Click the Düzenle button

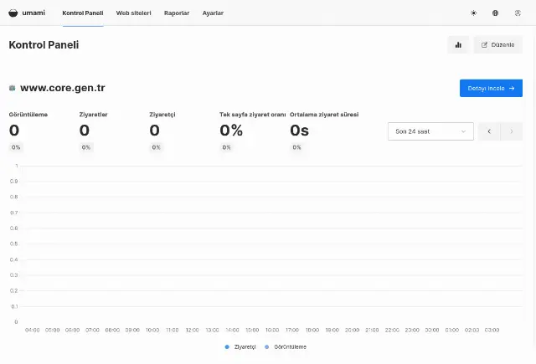pyautogui.click(x=498, y=44)
